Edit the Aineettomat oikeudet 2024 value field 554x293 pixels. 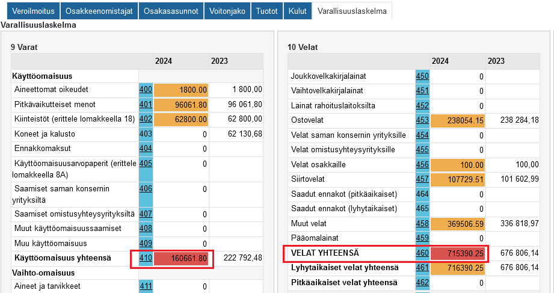point(181,90)
